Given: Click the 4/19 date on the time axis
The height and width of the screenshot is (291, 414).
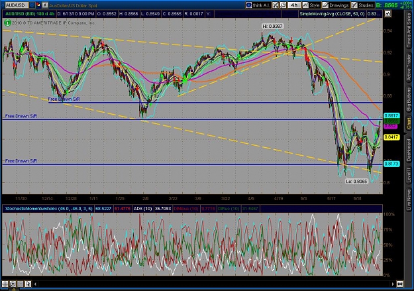Looking at the screenshot, I should coord(279,198).
